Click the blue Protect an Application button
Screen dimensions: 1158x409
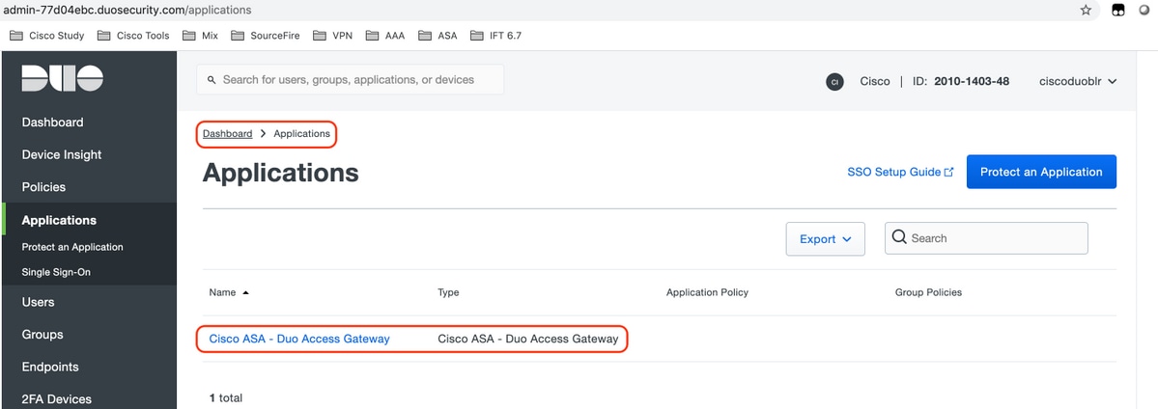click(1041, 172)
